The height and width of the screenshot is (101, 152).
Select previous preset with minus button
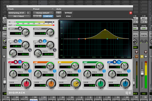[34, 16]
